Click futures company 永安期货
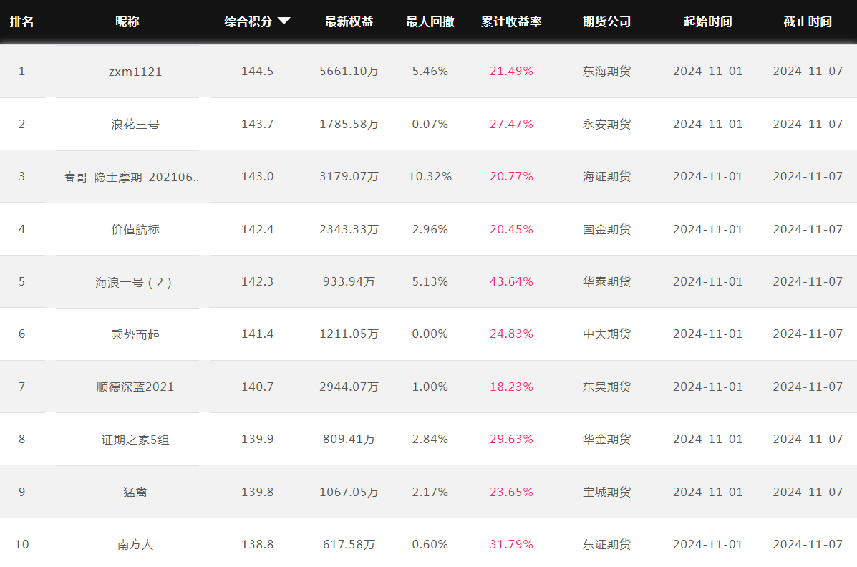The height and width of the screenshot is (567, 857). (606, 124)
